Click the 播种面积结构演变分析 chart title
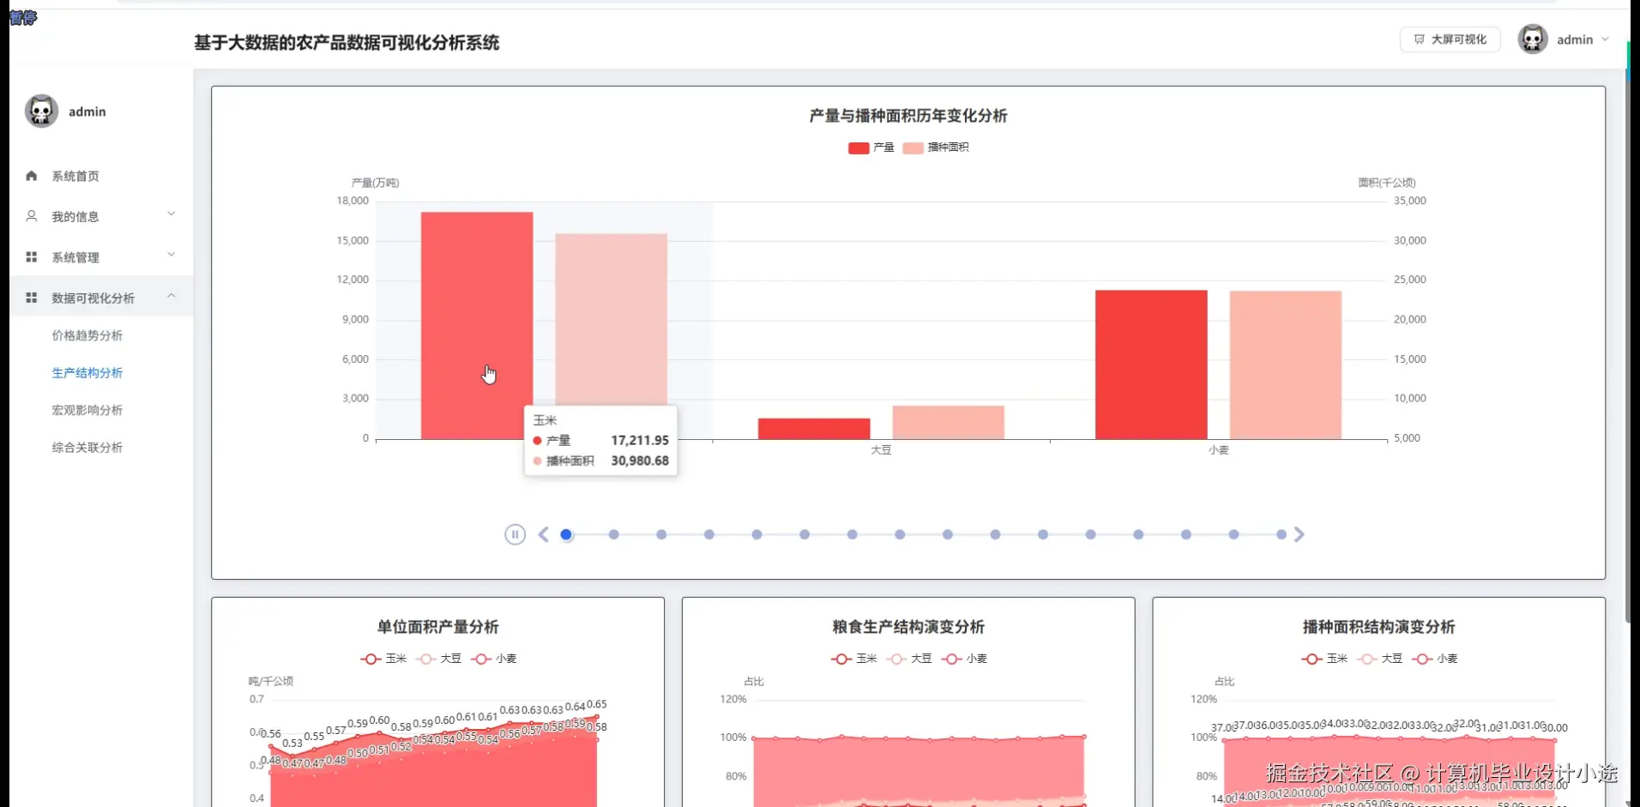This screenshot has height=807, width=1640. click(x=1378, y=627)
